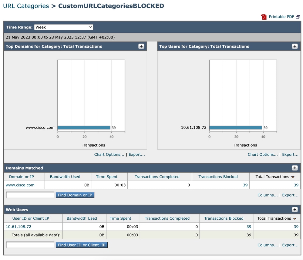Viewport: 303px width, 260px height.
Task: Click the red Printable PDF icon
Action: [264, 17]
